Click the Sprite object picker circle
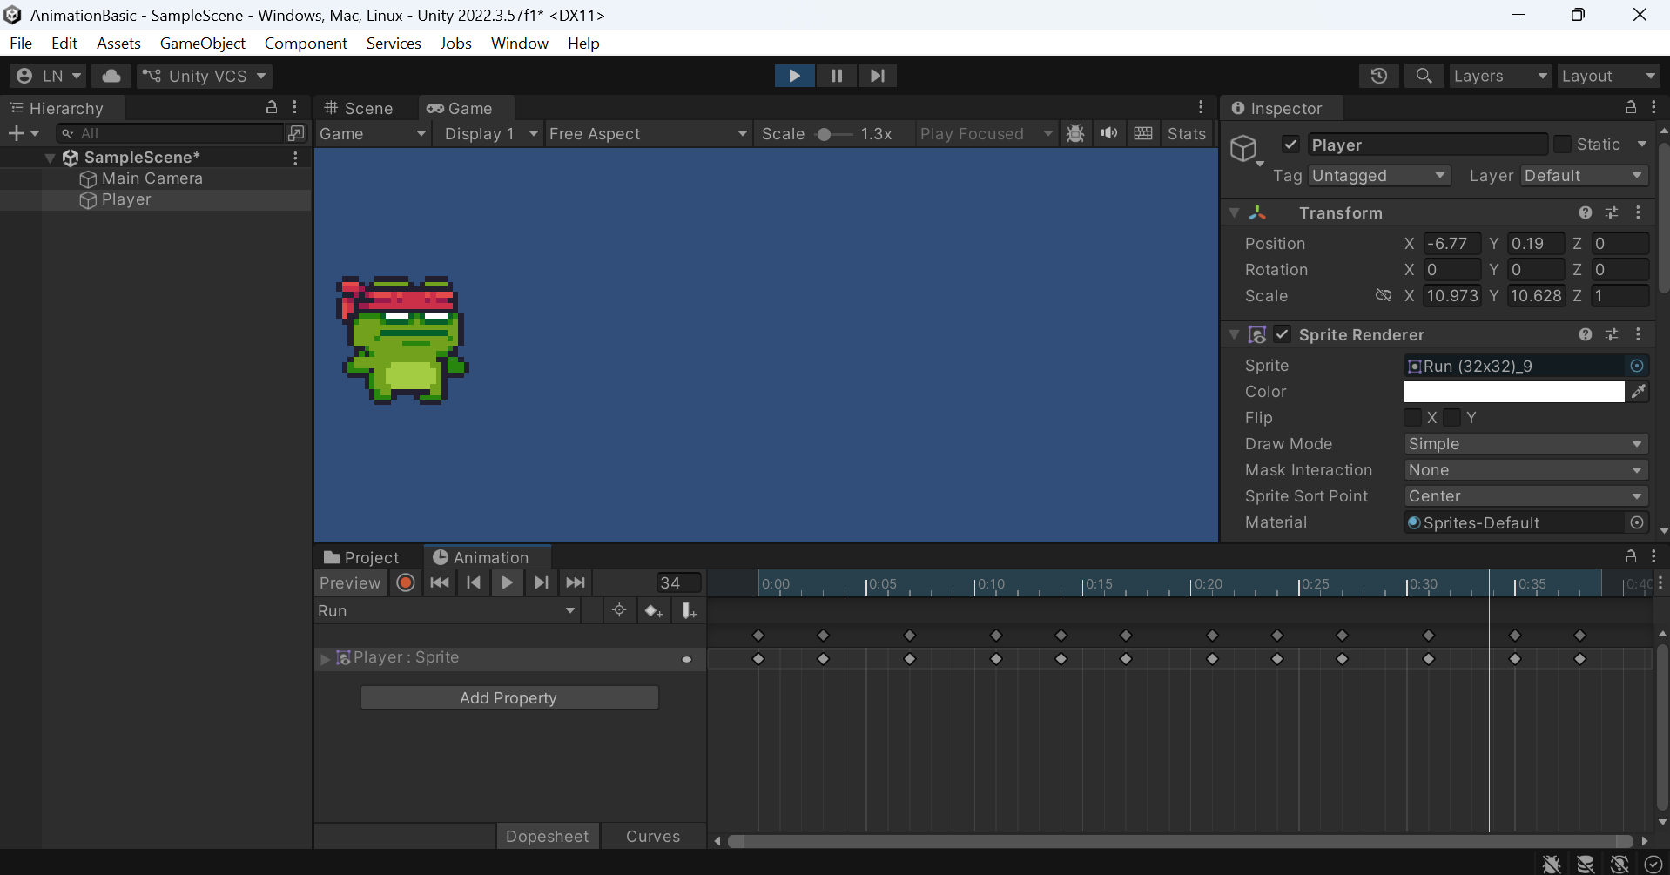 [x=1637, y=366]
